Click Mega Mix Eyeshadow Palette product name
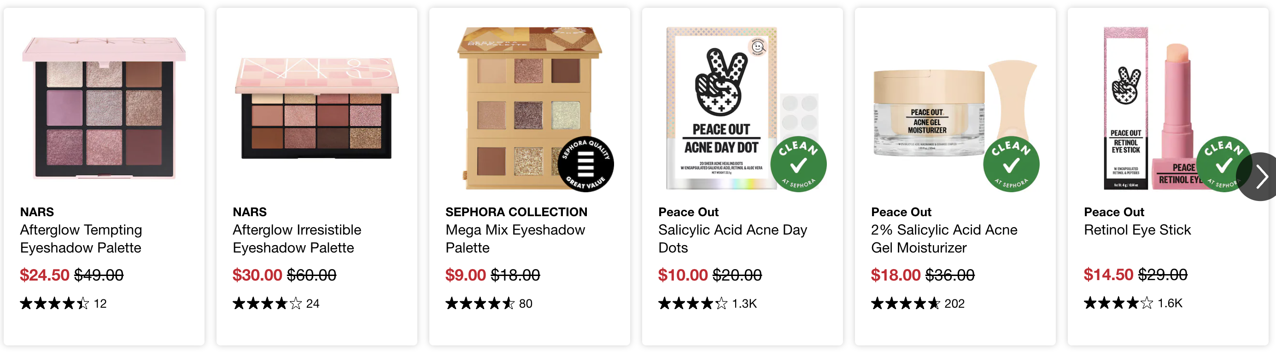Viewport: 1276px width, 356px height. 515,238
